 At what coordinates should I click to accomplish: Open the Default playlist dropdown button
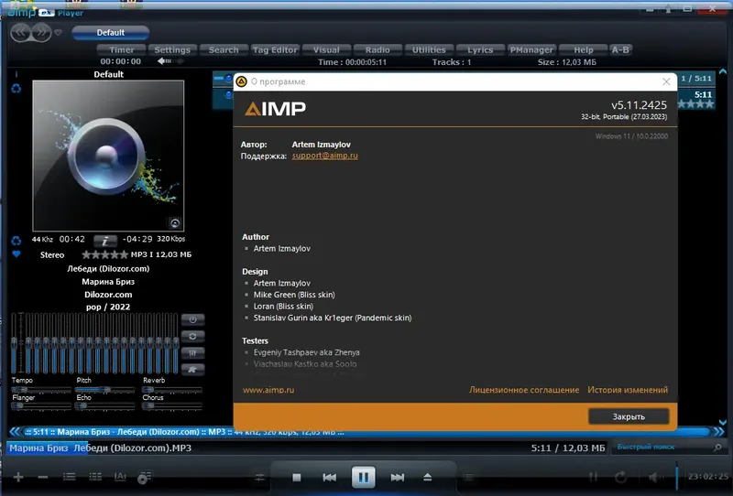tap(110, 33)
